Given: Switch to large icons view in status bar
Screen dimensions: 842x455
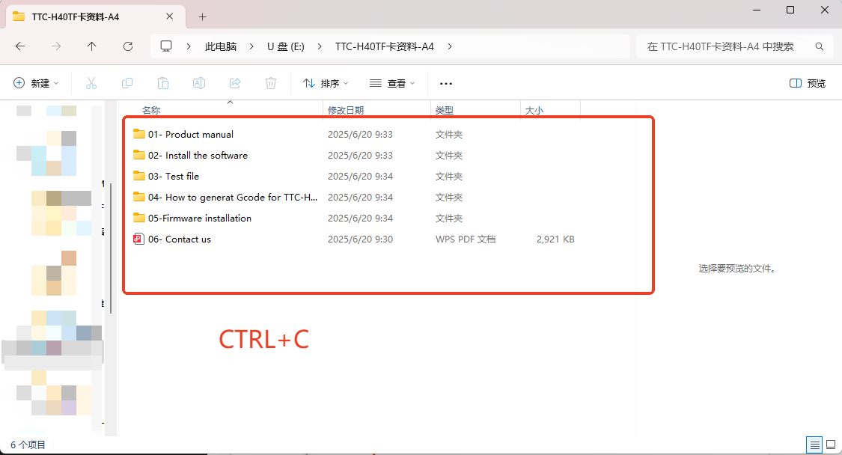Looking at the screenshot, I should coord(830,445).
